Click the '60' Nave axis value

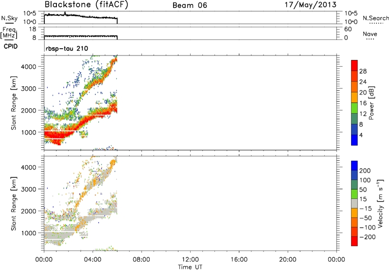348,29
